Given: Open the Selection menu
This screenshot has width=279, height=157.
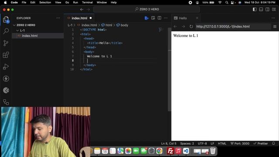Looking at the screenshot, I should coord(45,3).
